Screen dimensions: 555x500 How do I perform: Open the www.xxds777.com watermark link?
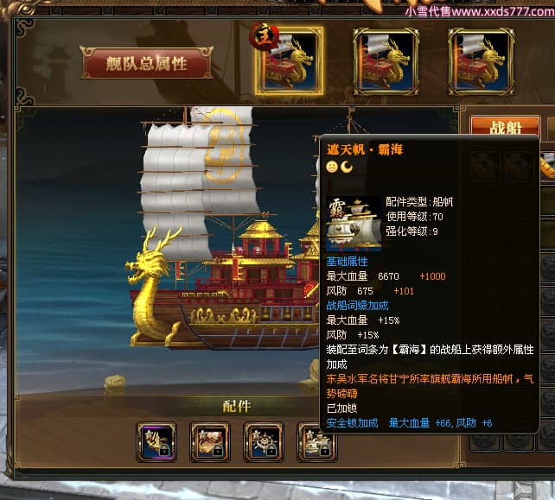(503, 11)
